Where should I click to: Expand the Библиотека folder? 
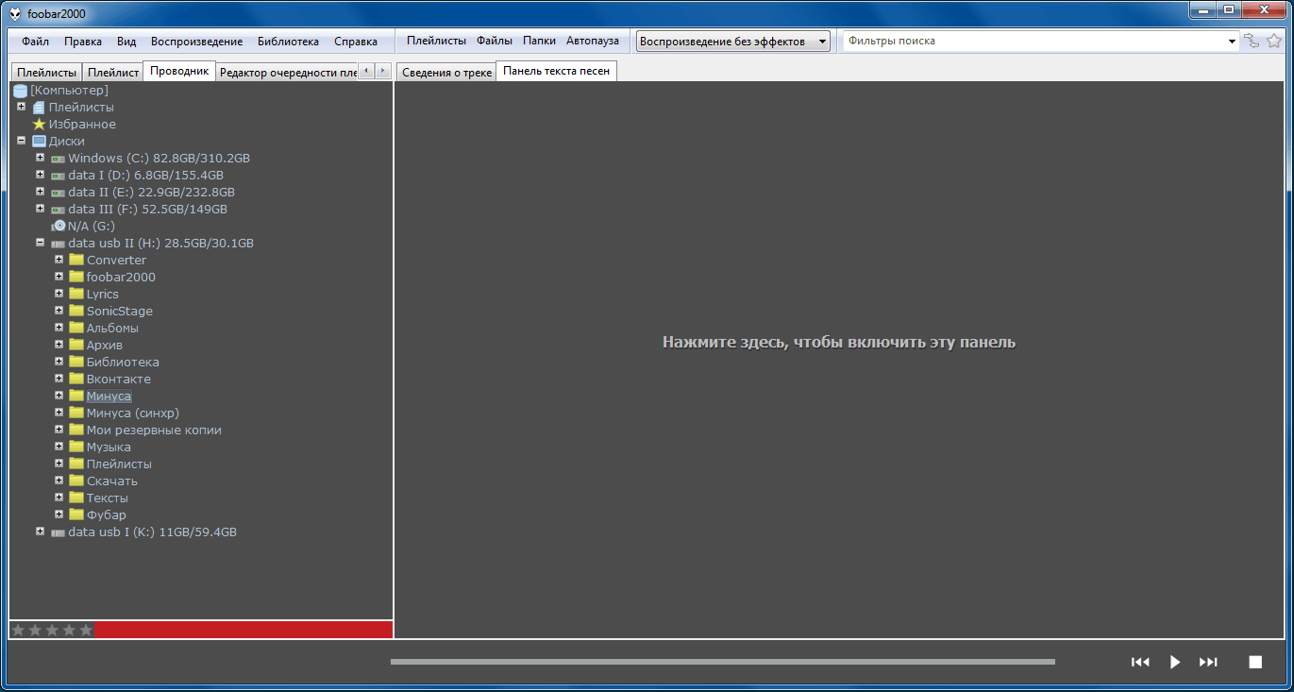point(59,362)
